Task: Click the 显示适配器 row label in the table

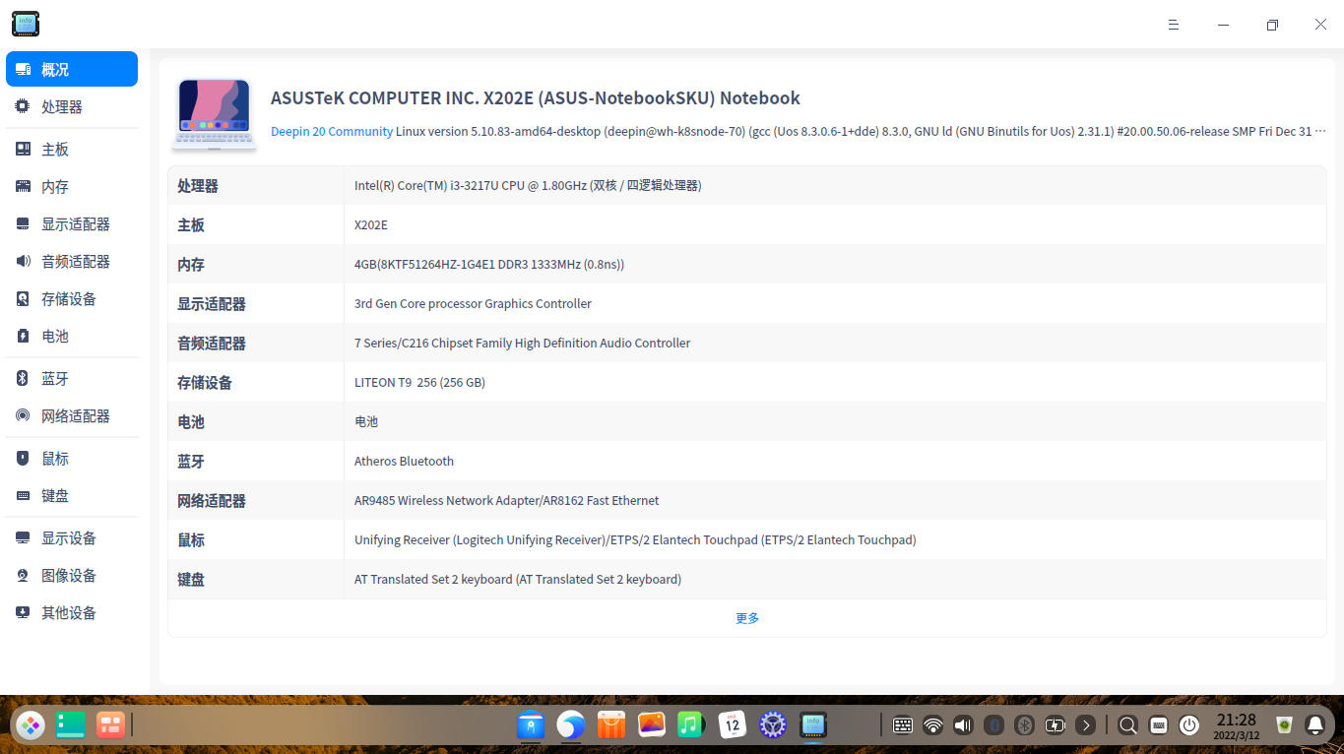Action: pyautogui.click(x=212, y=304)
